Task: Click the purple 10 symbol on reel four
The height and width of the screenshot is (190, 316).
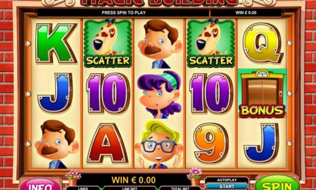Action: (x=211, y=93)
